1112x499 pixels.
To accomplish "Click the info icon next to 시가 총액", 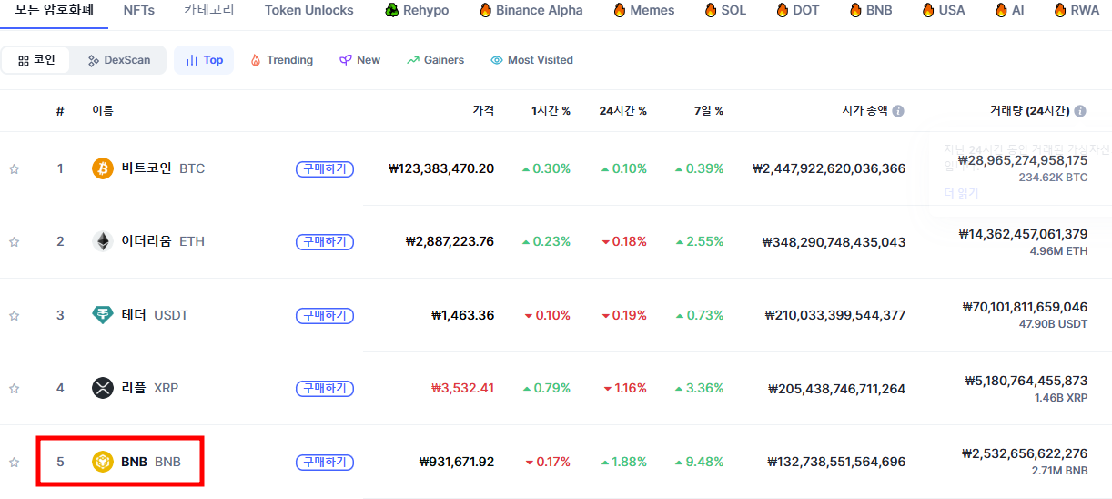I will click(x=898, y=111).
